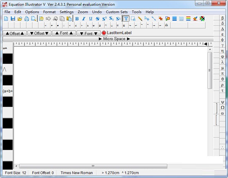Insert the beta symbol
228x178 pixels.
223,18
